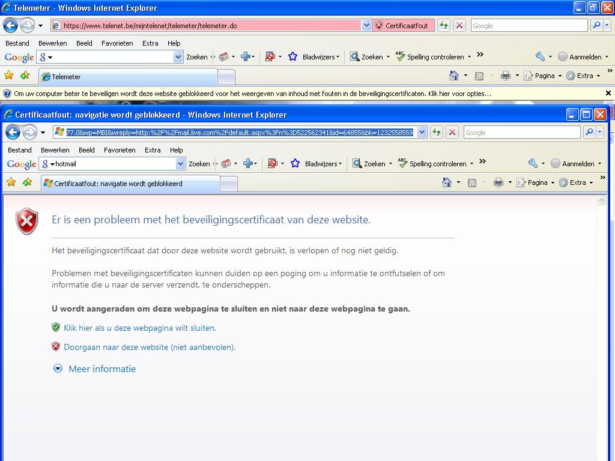Go back in Certificaatfout window
615x461 pixels.
[x=13, y=133]
